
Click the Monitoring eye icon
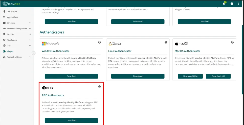4,40
